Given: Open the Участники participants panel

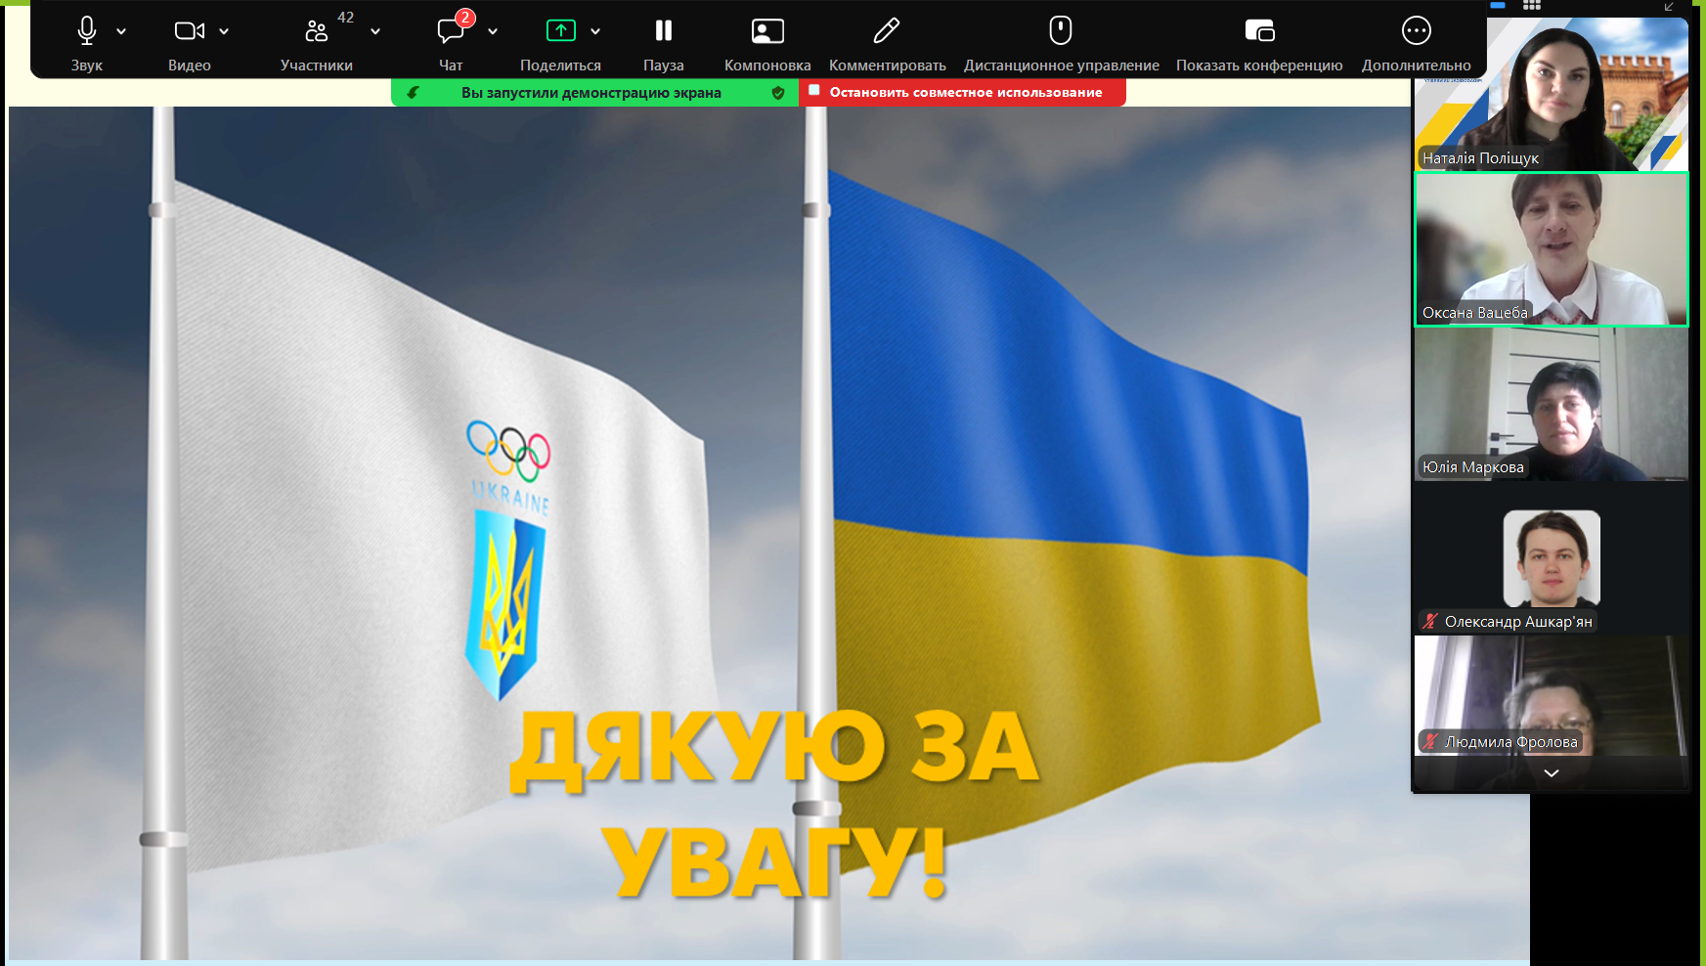Looking at the screenshot, I should point(316,31).
